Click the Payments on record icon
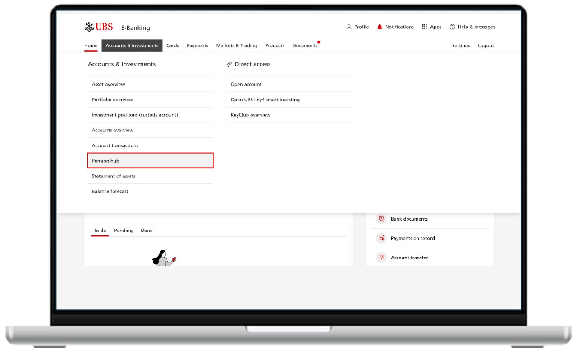The width and height of the screenshot is (577, 353). (x=382, y=238)
